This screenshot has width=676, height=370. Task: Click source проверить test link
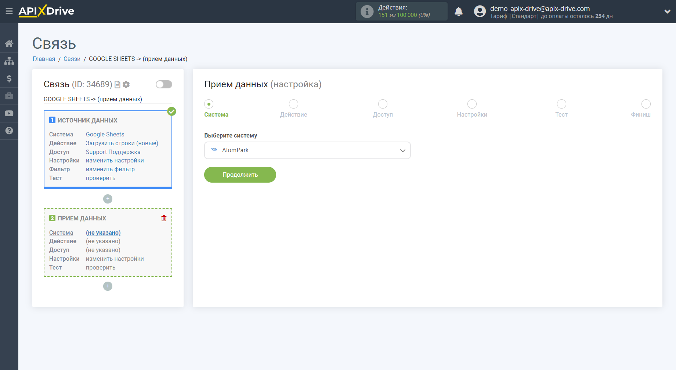101,178
